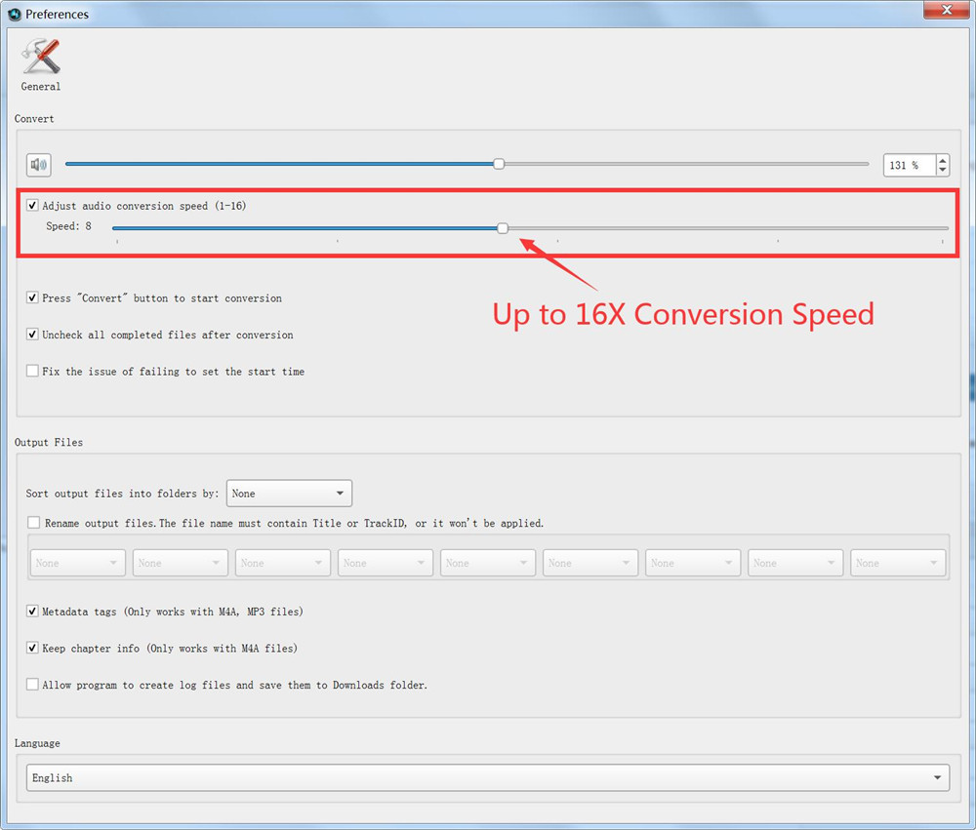Open the Language selection dropdown
This screenshot has height=830, width=976.
488,777
